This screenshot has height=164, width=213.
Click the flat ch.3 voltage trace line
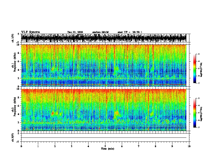click(x=104, y=138)
